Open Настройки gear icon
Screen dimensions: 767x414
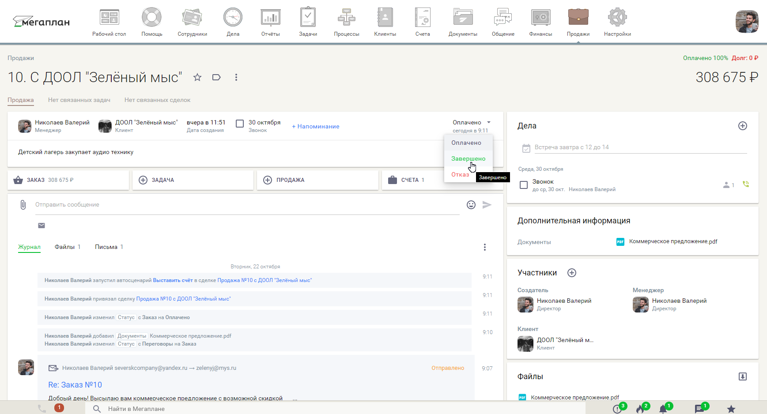[617, 18]
